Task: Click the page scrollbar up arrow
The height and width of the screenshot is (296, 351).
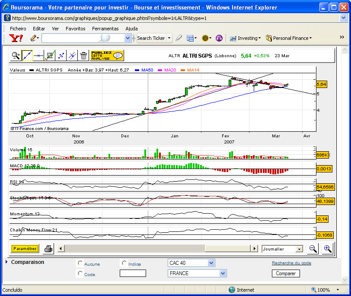Action: click(x=345, y=49)
